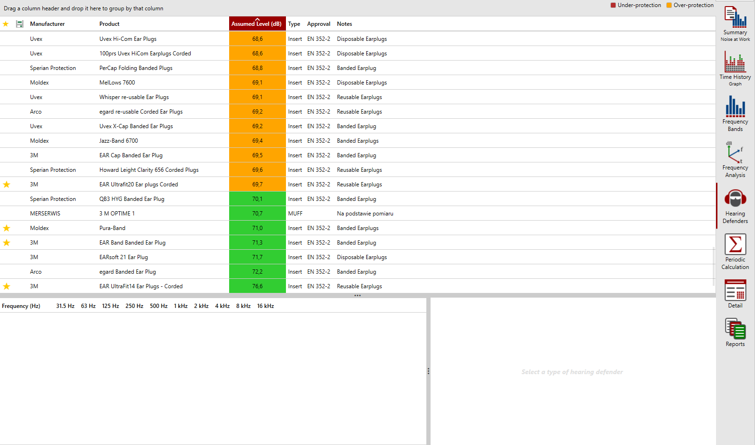Open the Frequency Analysis view
This screenshot has height=445, width=755.
point(735,160)
